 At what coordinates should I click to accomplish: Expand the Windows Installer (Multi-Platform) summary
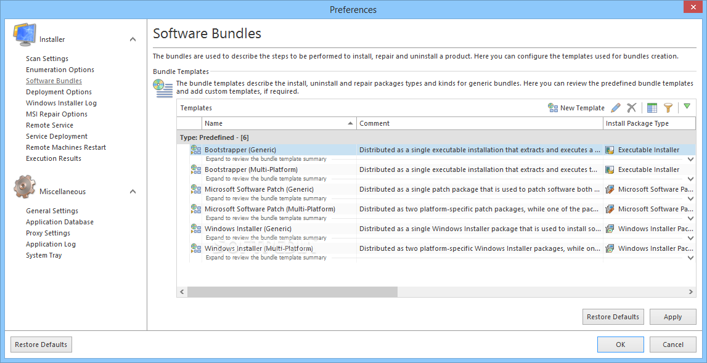[x=690, y=258]
